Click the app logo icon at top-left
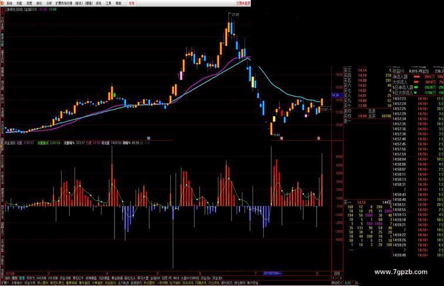 point(2,3)
